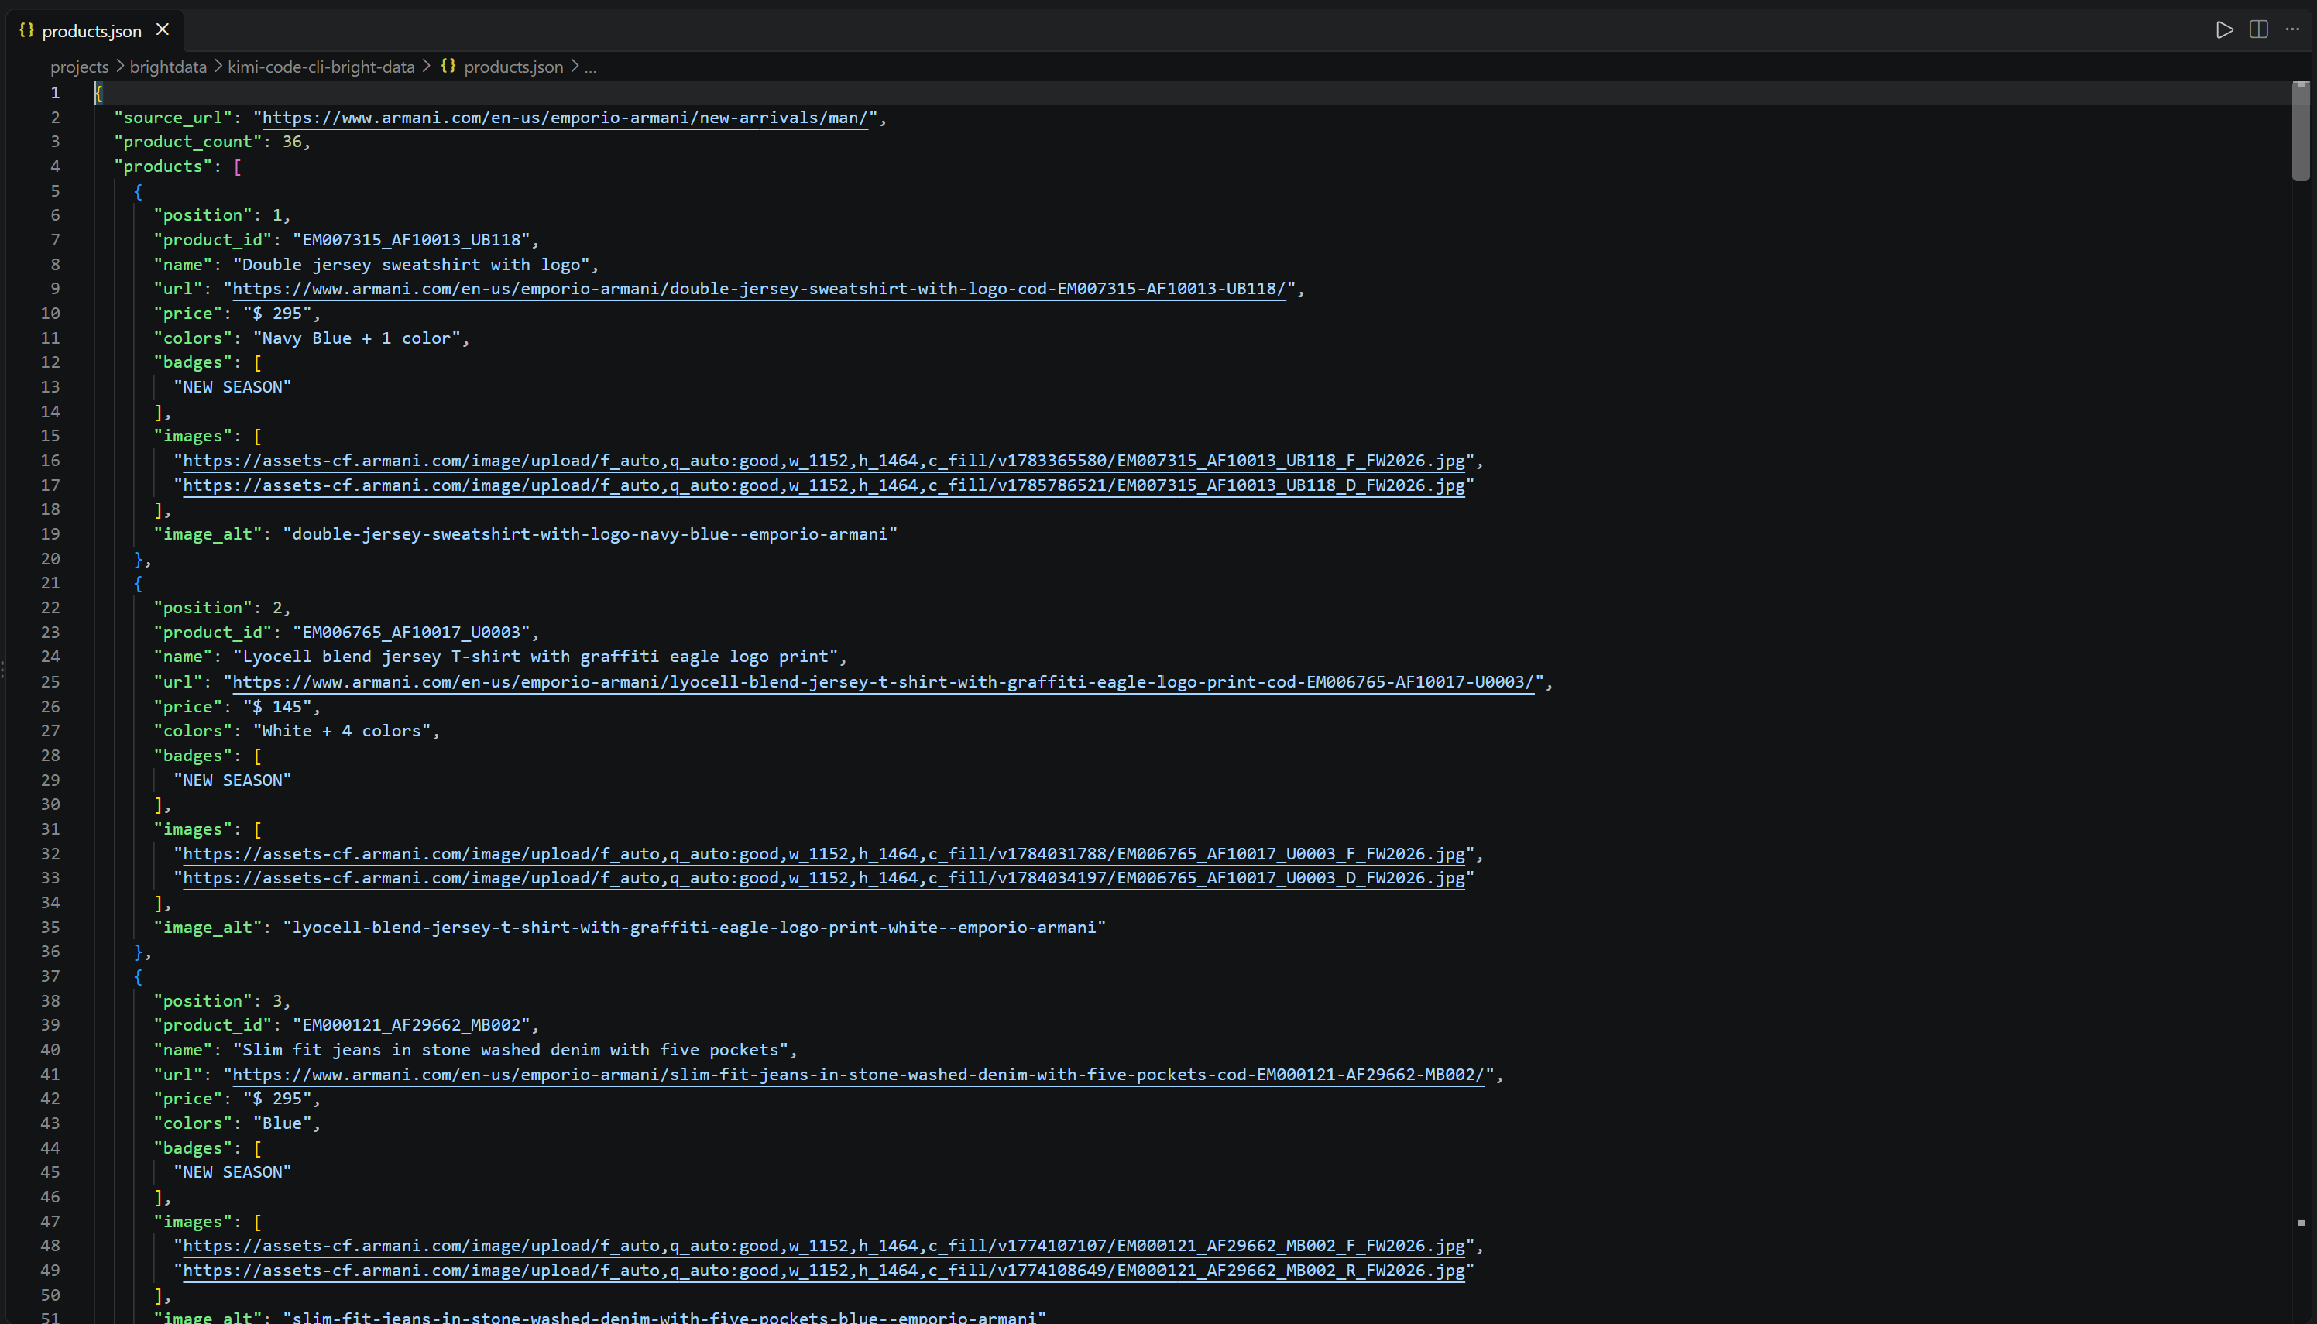Open image link ending MB002_R_FW2026.jpg
Screen dimensions: 2317x1324
point(824,1271)
